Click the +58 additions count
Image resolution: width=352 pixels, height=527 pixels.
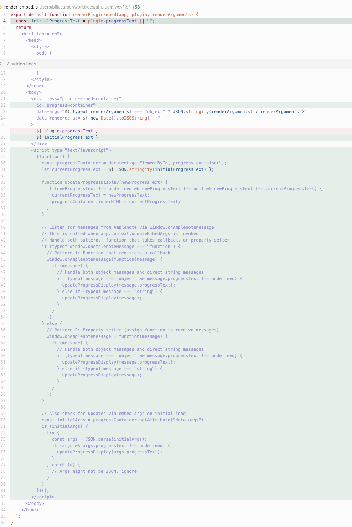pos(135,7)
